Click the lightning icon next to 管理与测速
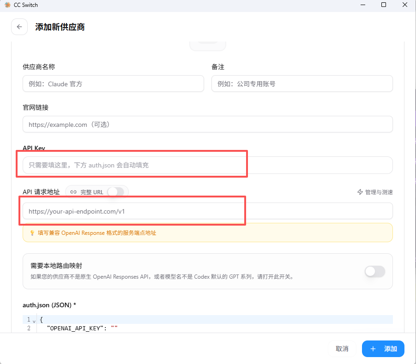 [360, 192]
